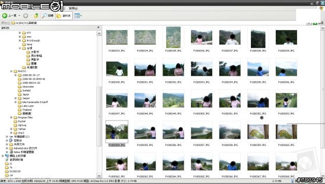
Task: Select thumbnail P1000339.JPG
Action: 286,37
